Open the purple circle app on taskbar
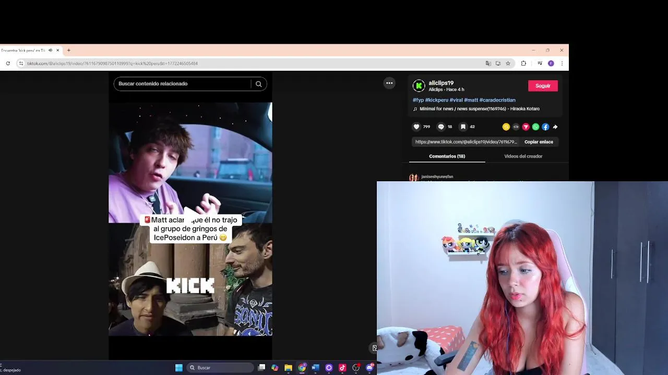Viewport: 668px width, 375px height. [x=329, y=368]
